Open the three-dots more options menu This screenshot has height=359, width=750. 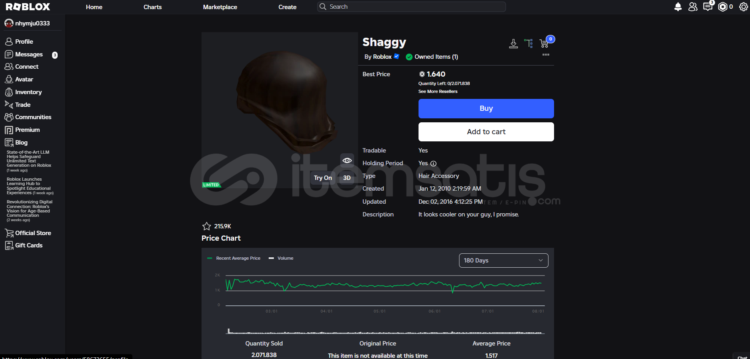(546, 55)
